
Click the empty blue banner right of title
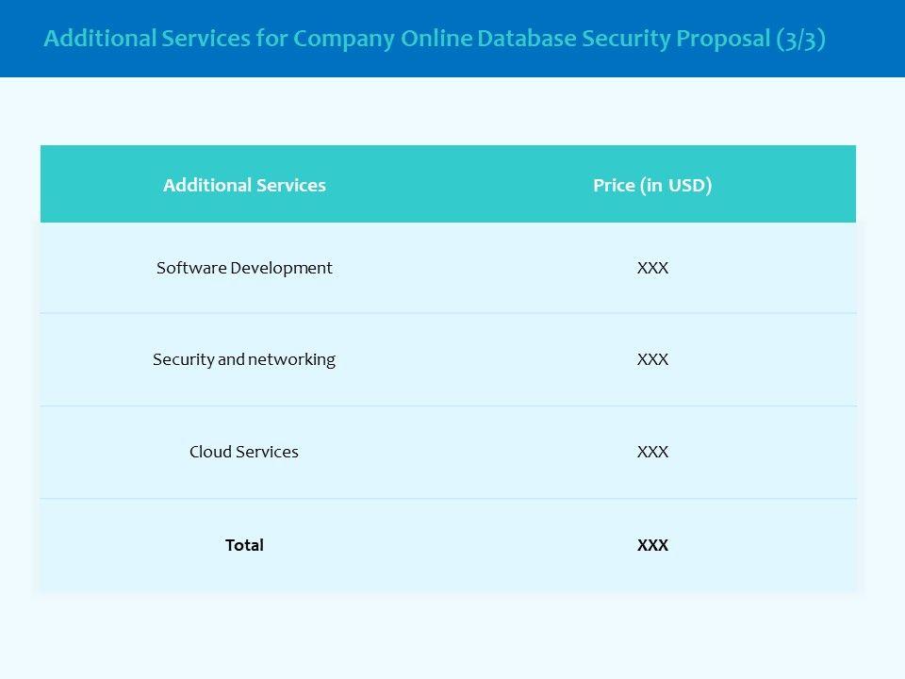[865, 40]
